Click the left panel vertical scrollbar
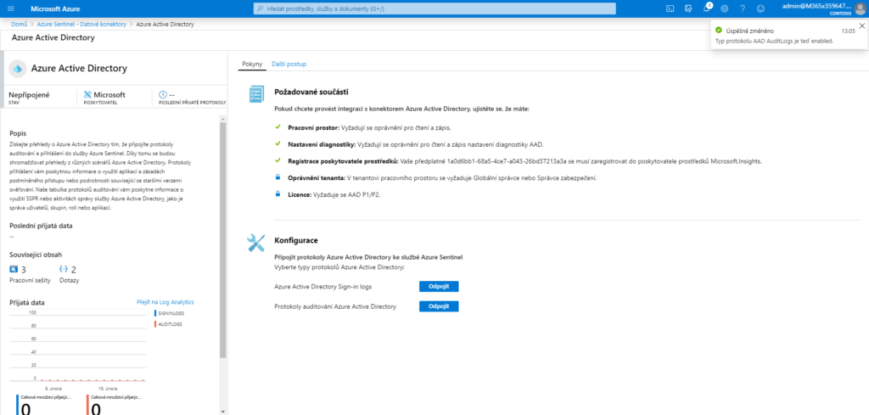Image resolution: width=869 pixels, height=415 pixels. [x=223, y=238]
